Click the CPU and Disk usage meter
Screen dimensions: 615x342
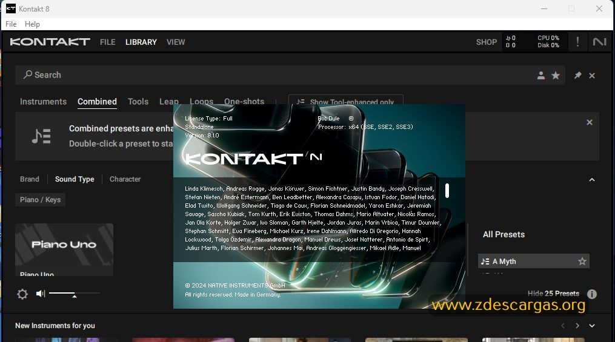tap(548, 42)
